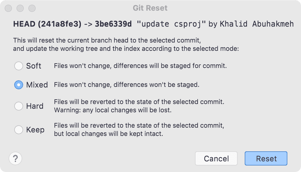
Task: Open help via the question mark icon
Action: tap(15, 159)
